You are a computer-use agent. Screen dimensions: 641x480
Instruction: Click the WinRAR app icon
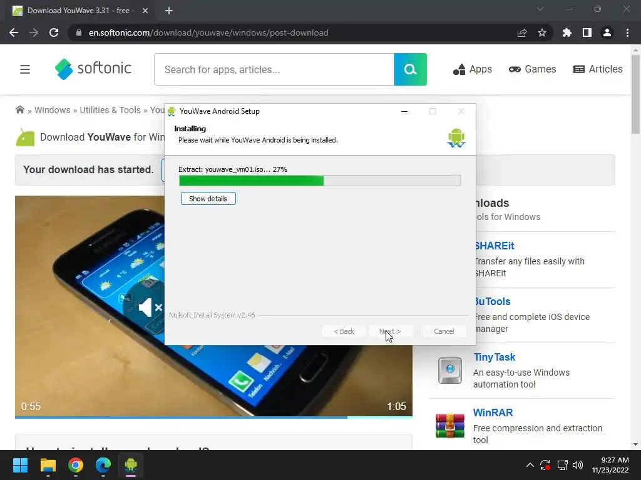(x=449, y=426)
